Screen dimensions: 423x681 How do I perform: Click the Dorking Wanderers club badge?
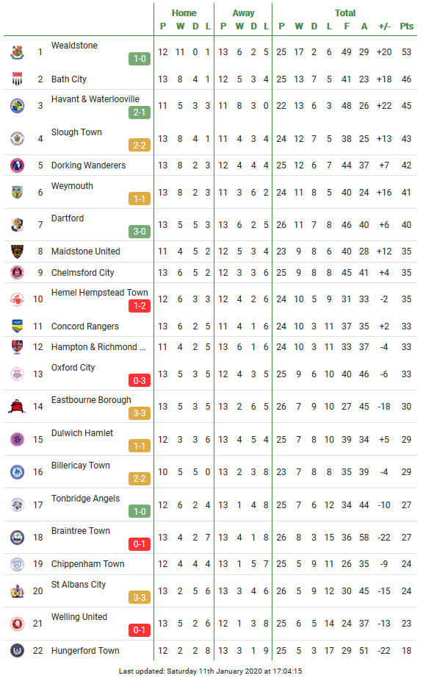(x=17, y=165)
